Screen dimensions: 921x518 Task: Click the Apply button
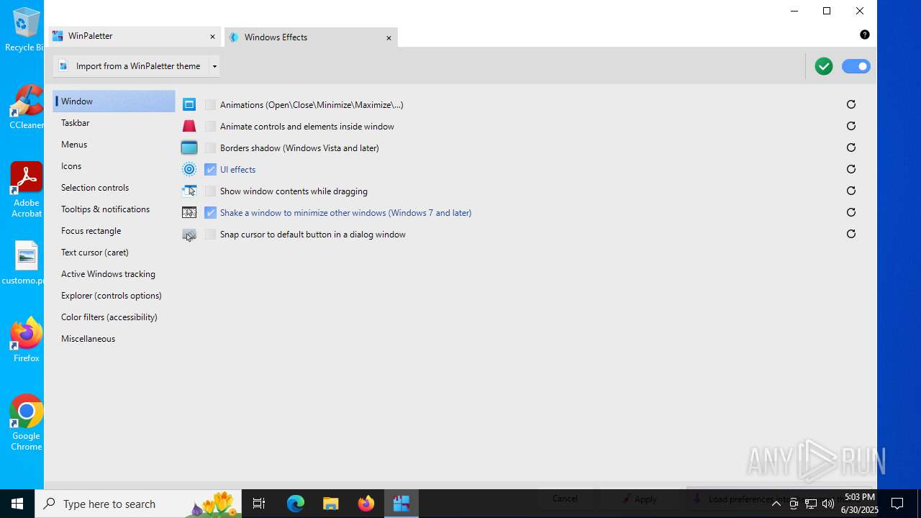click(640, 499)
